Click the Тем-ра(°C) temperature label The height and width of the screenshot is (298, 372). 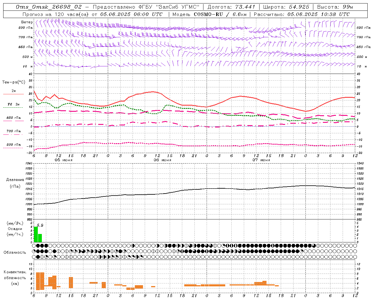[x=13, y=82]
